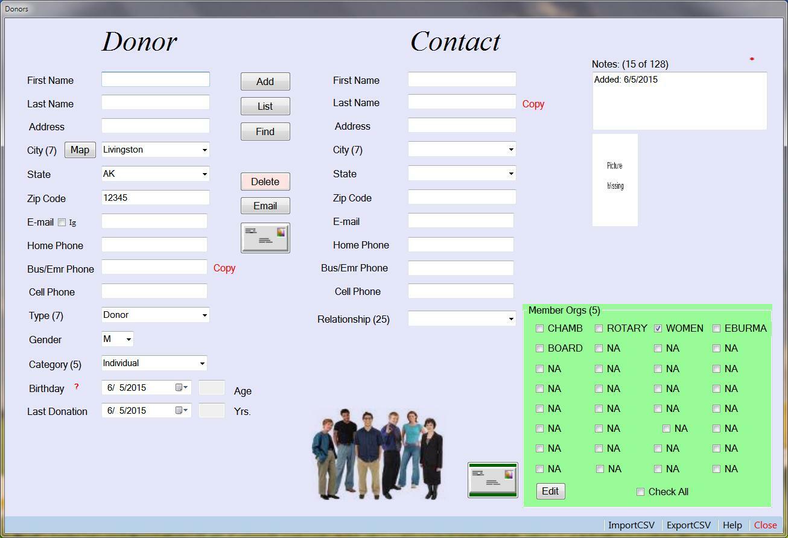Image resolution: width=788 pixels, height=538 pixels.
Task: Click the Email button
Action: (x=265, y=206)
